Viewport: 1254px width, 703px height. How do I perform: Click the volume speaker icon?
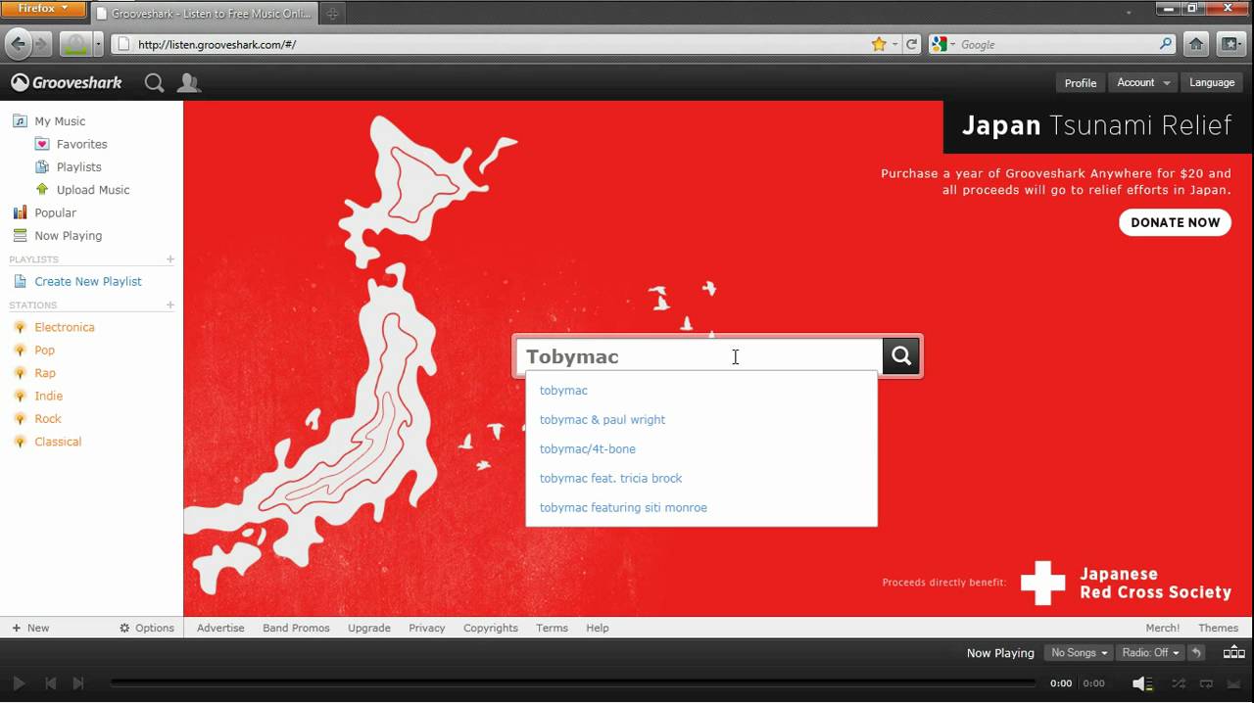(1141, 683)
